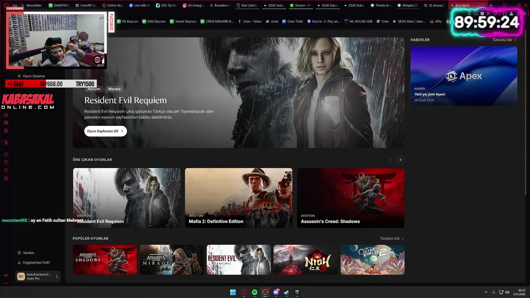Open Livad bookmark

272,21
